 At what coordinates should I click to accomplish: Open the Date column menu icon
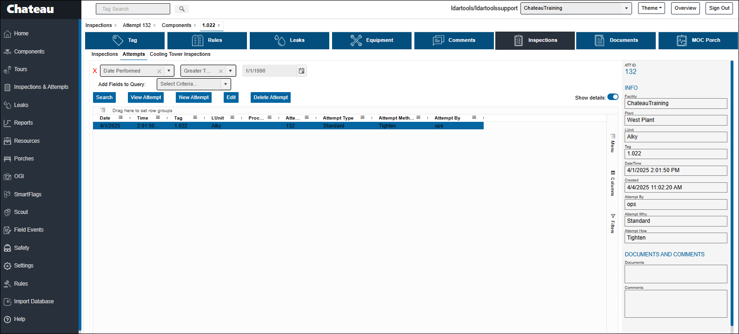(121, 118)
